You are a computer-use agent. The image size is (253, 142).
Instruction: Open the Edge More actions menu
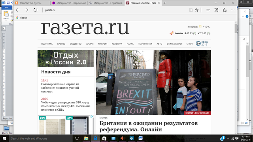[233, 10]
